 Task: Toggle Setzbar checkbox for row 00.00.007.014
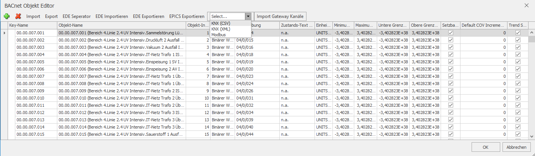click(x=451, y=127)
